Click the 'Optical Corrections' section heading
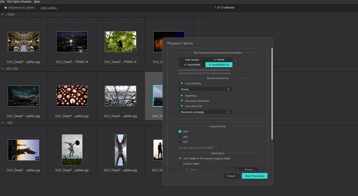 click(x=218, y=78)
